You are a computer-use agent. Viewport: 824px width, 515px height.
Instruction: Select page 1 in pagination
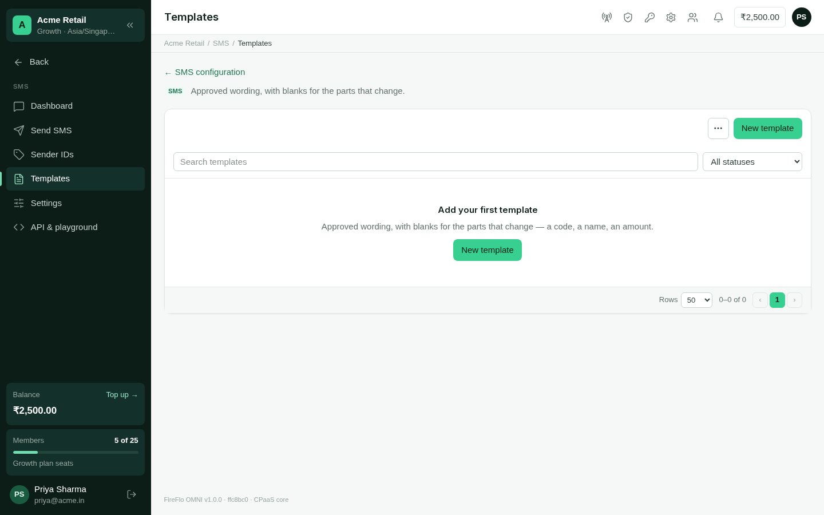tap(777, 300)
